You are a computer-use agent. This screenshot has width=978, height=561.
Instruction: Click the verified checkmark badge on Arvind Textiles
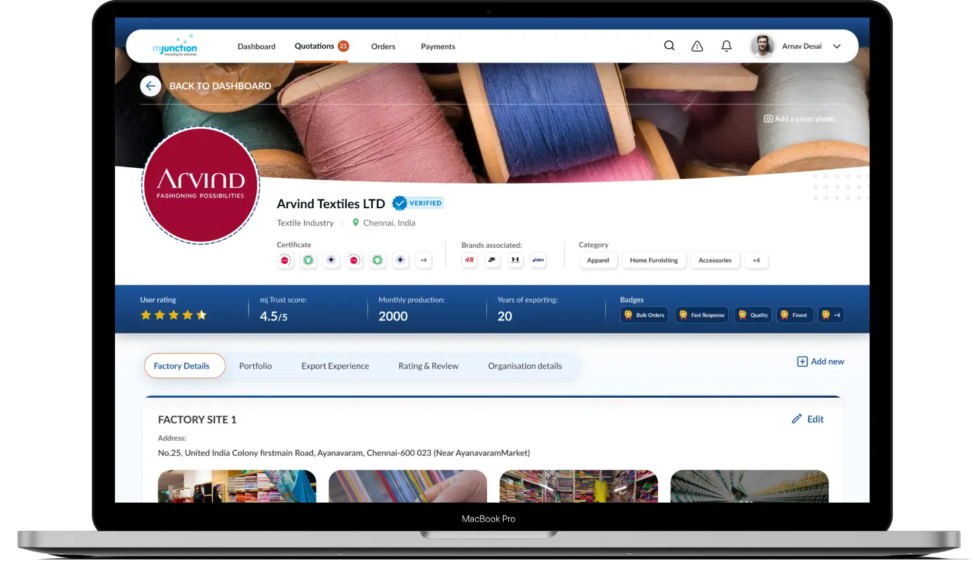point(399,203)
